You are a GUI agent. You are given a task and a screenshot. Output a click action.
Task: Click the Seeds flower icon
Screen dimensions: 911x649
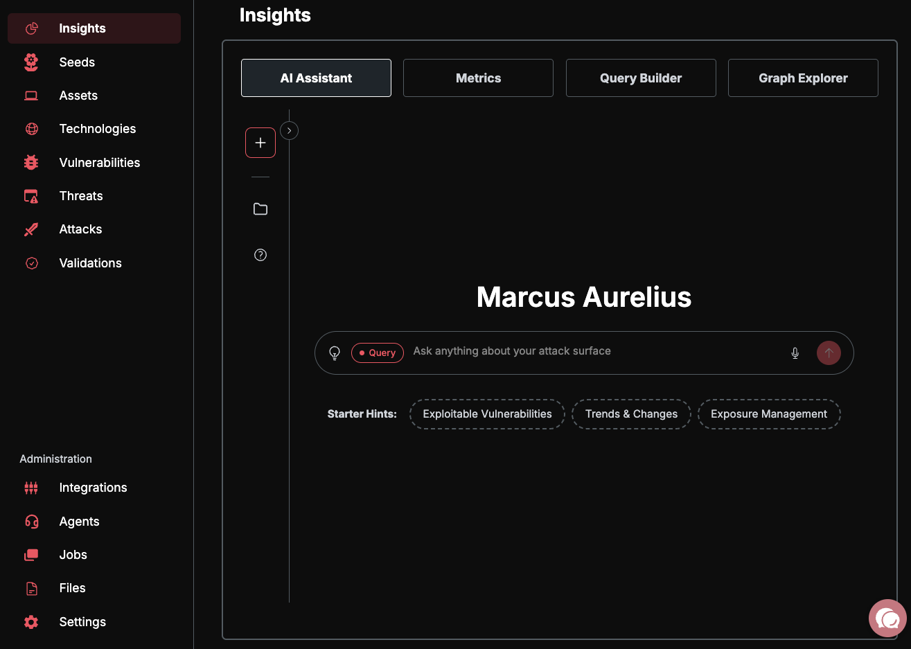click(x=31, y=62)
